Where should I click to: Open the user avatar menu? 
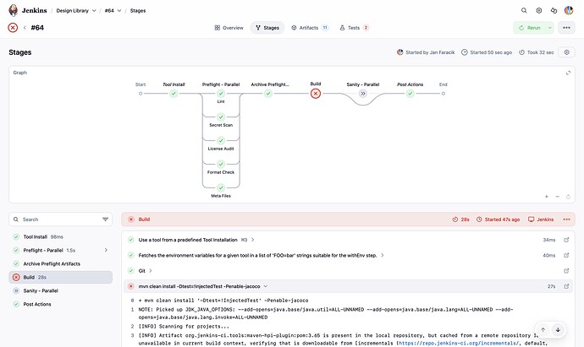569,10
